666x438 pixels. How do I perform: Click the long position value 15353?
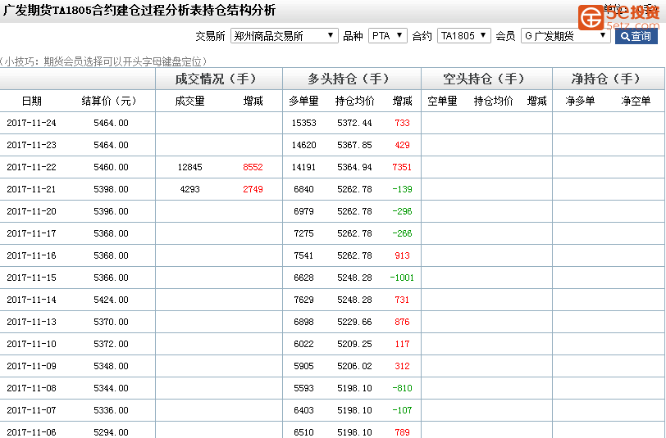303,123
